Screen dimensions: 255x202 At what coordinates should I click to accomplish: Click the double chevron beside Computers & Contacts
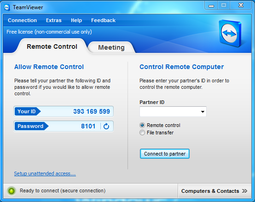coord(244,191)
